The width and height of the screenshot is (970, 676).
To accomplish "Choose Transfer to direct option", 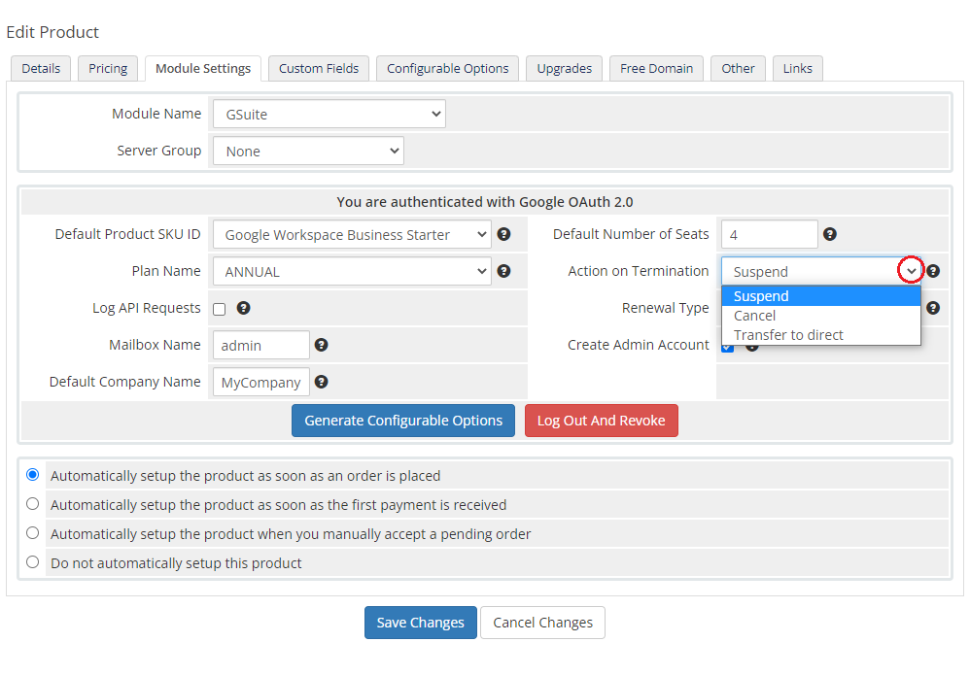I will [821, 335].
